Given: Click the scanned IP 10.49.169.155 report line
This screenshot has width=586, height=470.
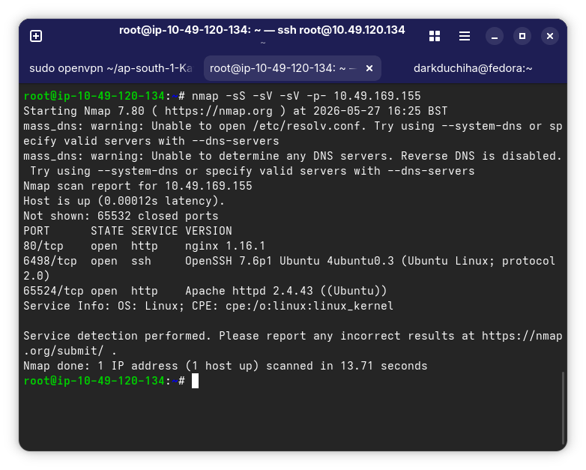Looking at the screenshot, I should click(x=138, y=186).
